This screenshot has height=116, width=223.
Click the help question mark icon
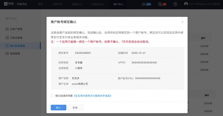point(175,4)
